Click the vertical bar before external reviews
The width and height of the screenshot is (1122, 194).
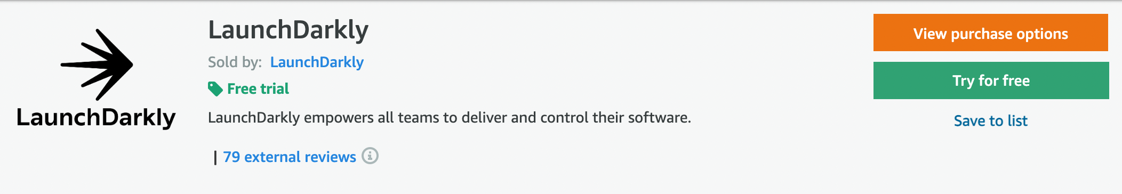(x=215, y=157)
